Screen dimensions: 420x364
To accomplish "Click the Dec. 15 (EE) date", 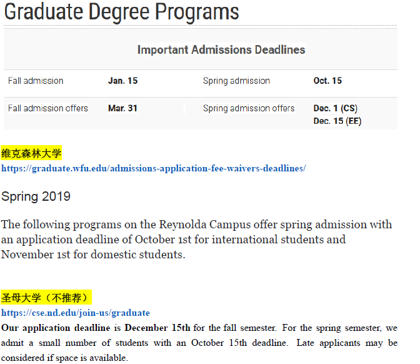I will (337, 121).
